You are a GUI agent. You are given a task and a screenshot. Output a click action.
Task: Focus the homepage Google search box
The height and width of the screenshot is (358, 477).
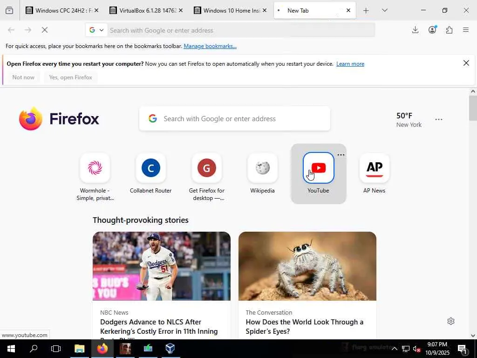pyautogui.click(x=235, y=119)
